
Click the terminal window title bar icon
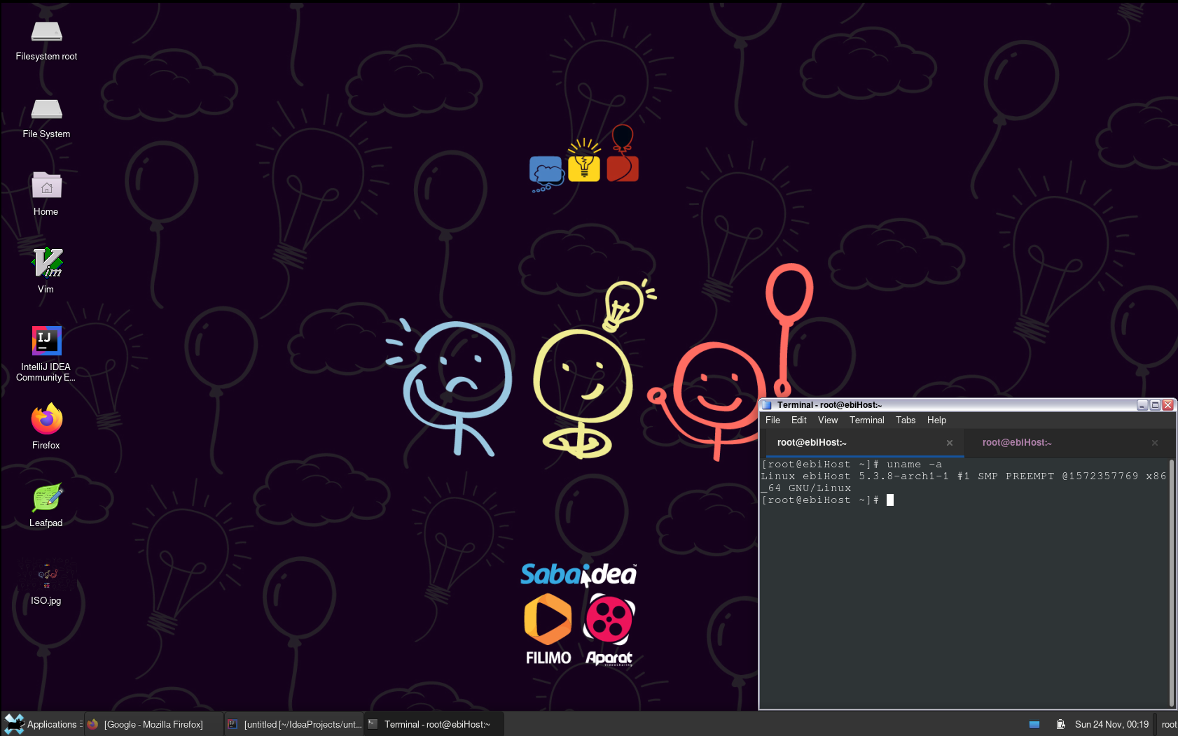(x=766, y=405)
